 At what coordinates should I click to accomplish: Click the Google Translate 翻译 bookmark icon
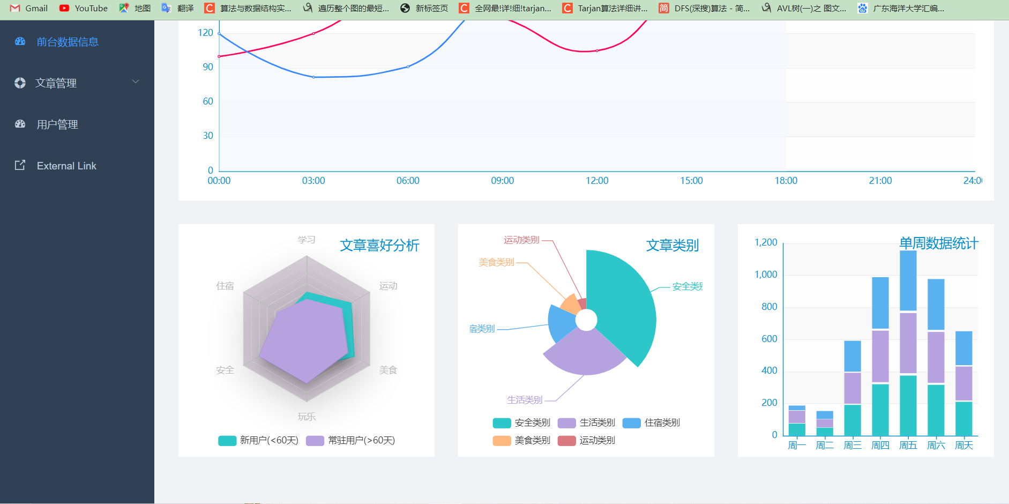pyautogui.click(x=167, y=8)
